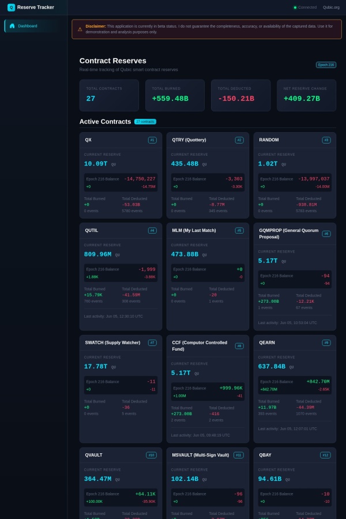Open the MLM (My Last Match) card title
Screen dimensions: 346x519
point(194,230)
